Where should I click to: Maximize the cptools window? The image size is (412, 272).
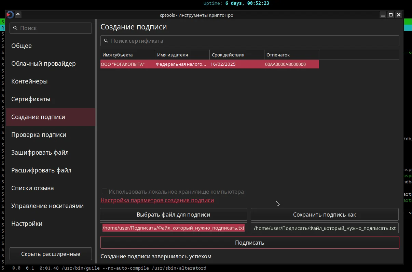[x=391, y=15]
